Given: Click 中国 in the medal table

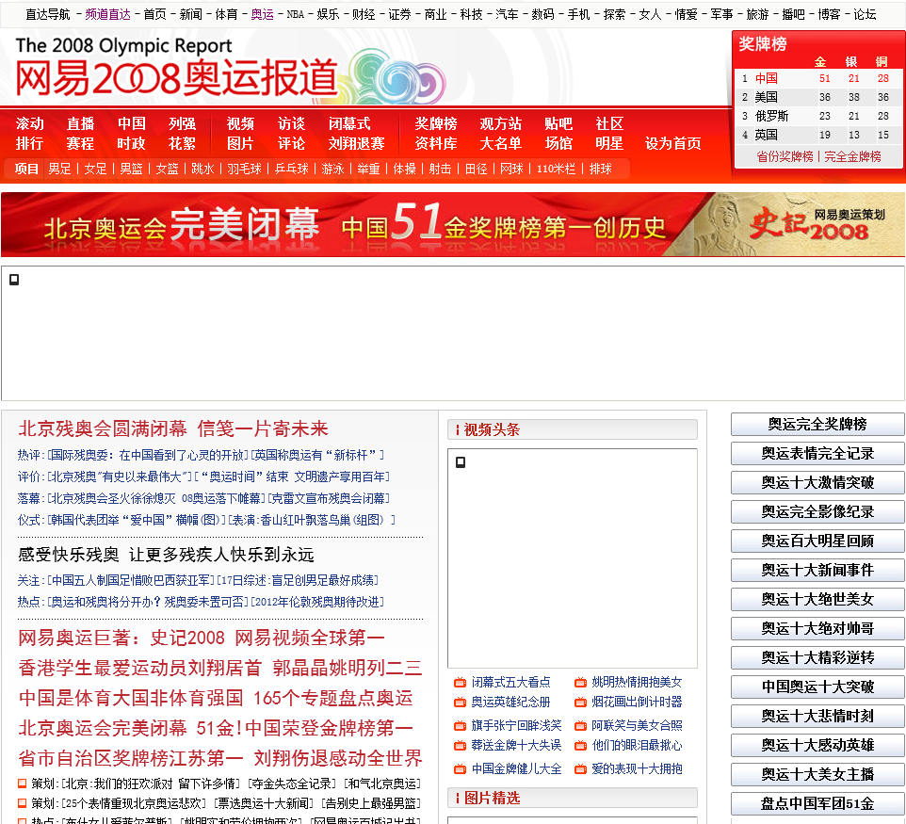Looking at the screenshot, I should 767,78.
